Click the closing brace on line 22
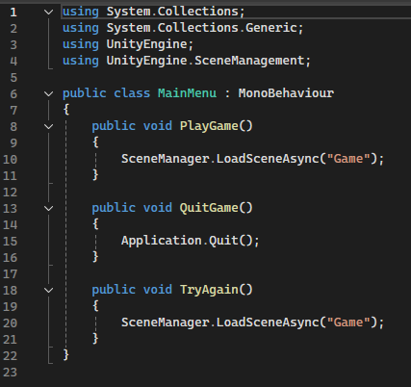 tap(65, 355)
